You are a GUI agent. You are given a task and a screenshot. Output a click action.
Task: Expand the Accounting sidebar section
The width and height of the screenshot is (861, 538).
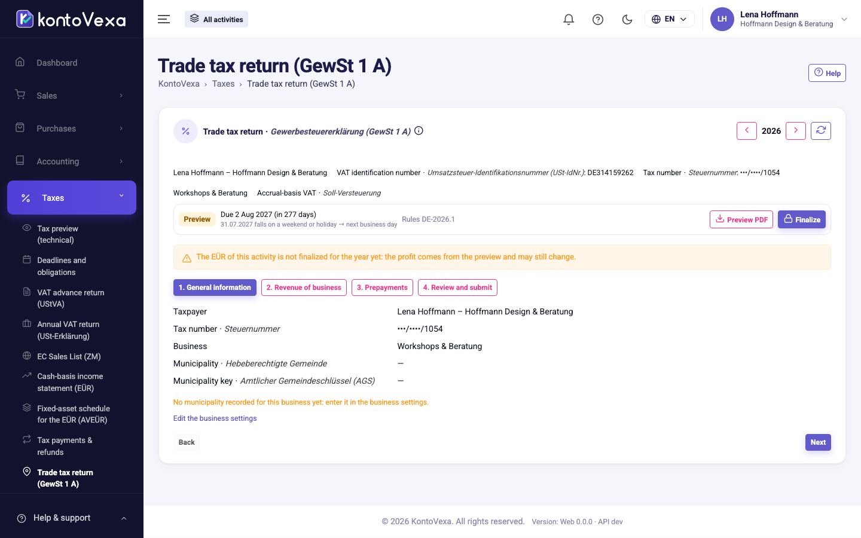[72, 161]
